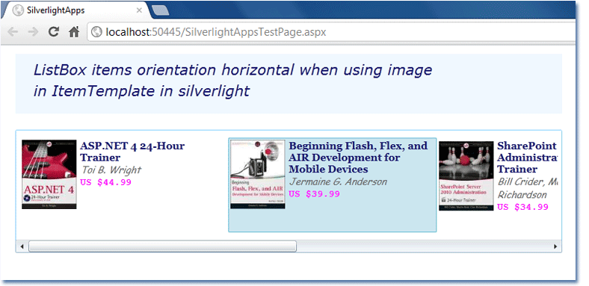Click the horizontal scrollbar thumb

[x=163, y=246]
